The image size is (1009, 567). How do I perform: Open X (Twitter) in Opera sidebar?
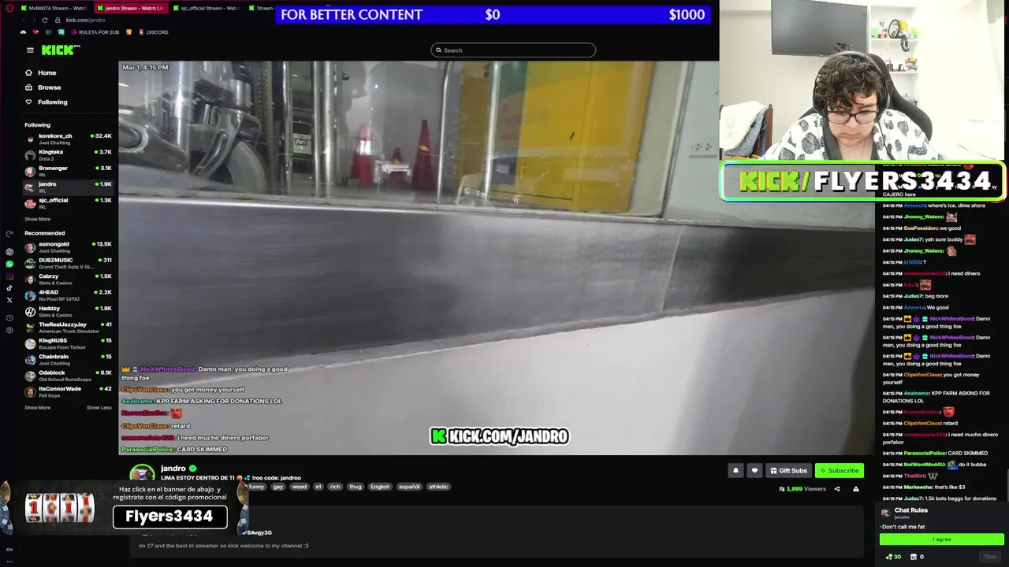(x=9, y=300)
